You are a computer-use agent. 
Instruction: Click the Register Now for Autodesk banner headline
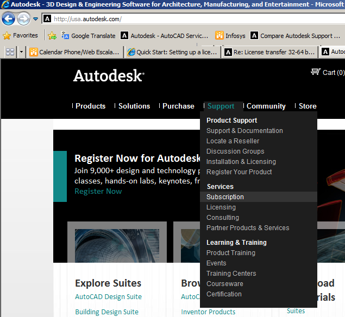coord(137,158)
